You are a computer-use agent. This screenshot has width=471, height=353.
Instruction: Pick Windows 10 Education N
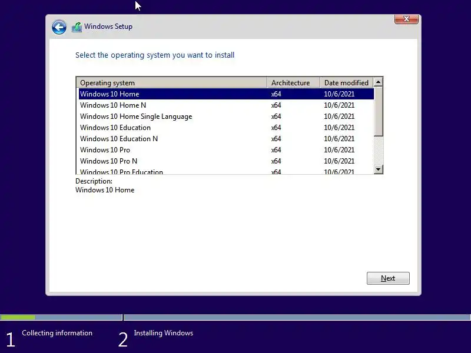pyautogui.click(x=226, y=139)
